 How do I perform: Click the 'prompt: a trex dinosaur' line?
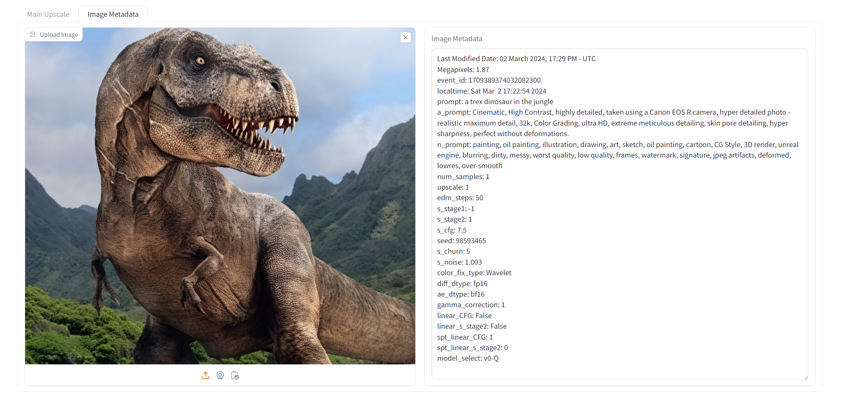coord(495,102)
